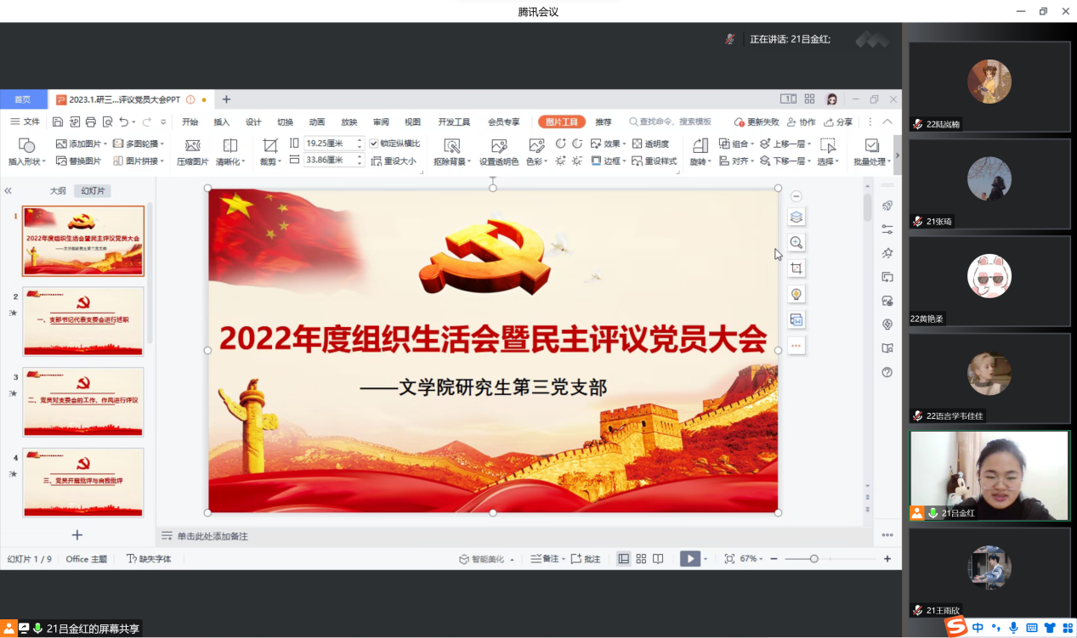Viewport: 1077px width, 638px height.
Task: Click the rocket icon in right sidebar
Action: tap(887, 206)
